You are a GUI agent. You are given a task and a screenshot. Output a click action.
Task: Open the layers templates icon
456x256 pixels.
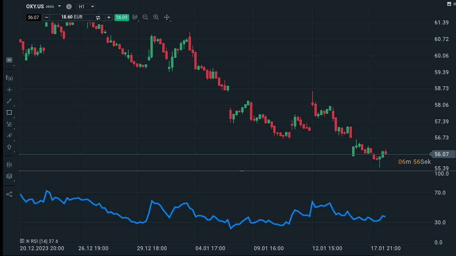point(9,176)
